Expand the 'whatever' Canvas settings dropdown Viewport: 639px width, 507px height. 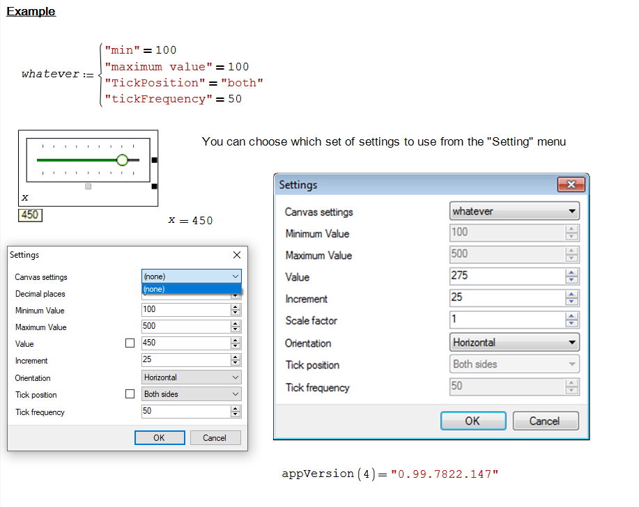pos(514,211)
